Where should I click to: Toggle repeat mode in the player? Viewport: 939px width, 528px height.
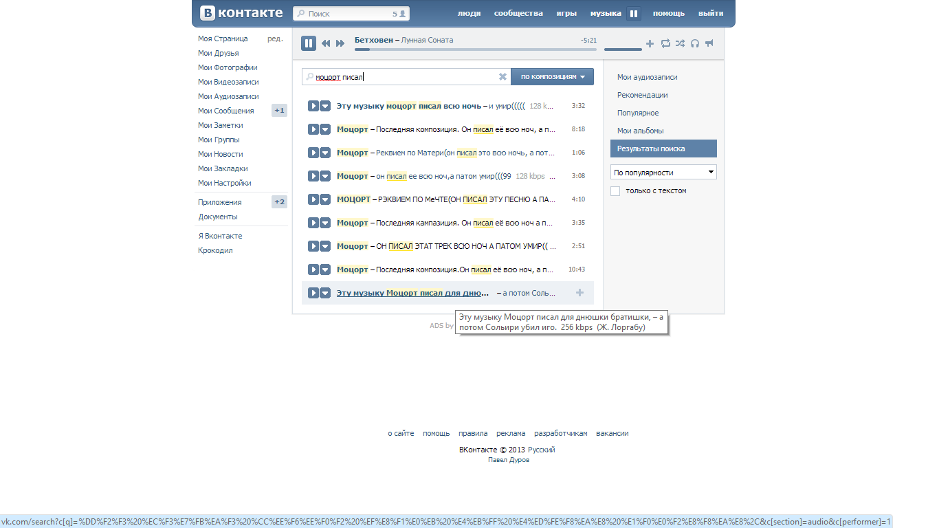tap(665, 43)
